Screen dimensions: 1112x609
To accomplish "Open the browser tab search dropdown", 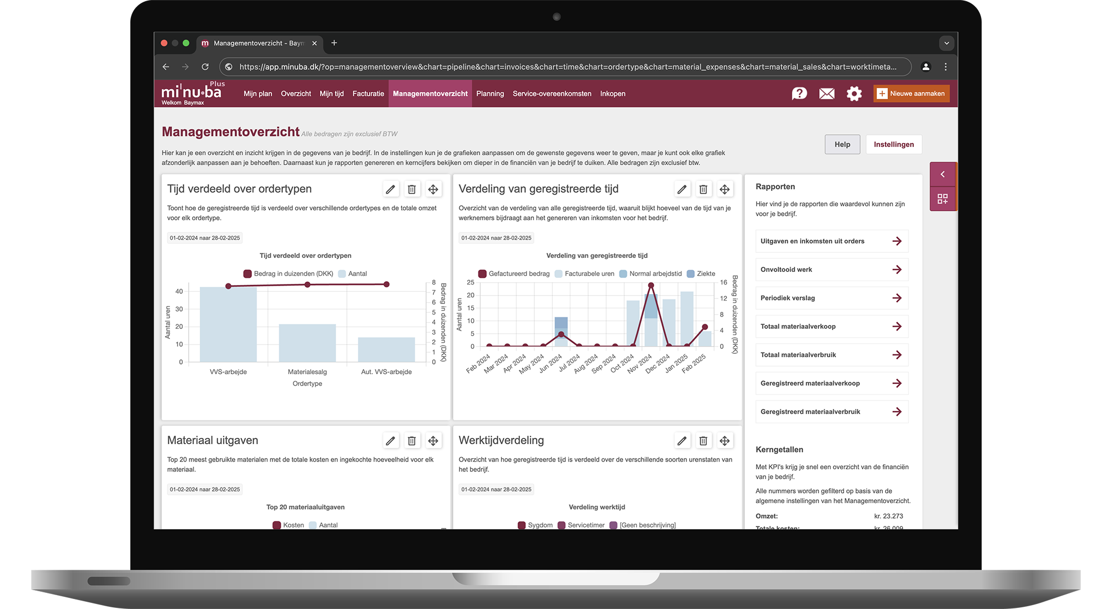I will click(947, 43).
